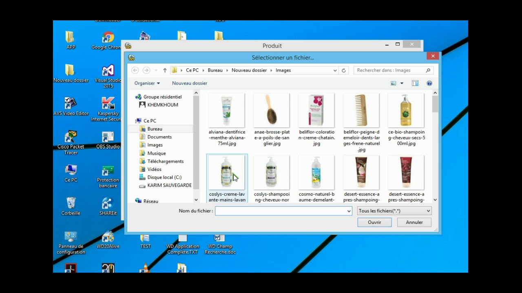This screenshot has width=522, height=293.
Task: Refresh the Images folder listing
Action: 344,70
